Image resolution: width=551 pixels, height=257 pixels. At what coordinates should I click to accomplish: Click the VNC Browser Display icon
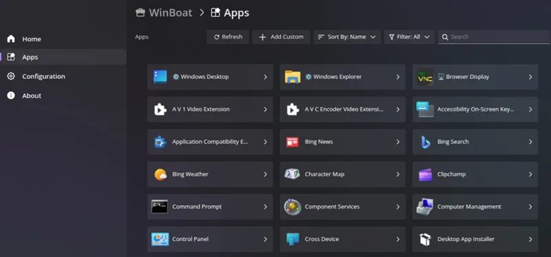(x=425, y=76)
